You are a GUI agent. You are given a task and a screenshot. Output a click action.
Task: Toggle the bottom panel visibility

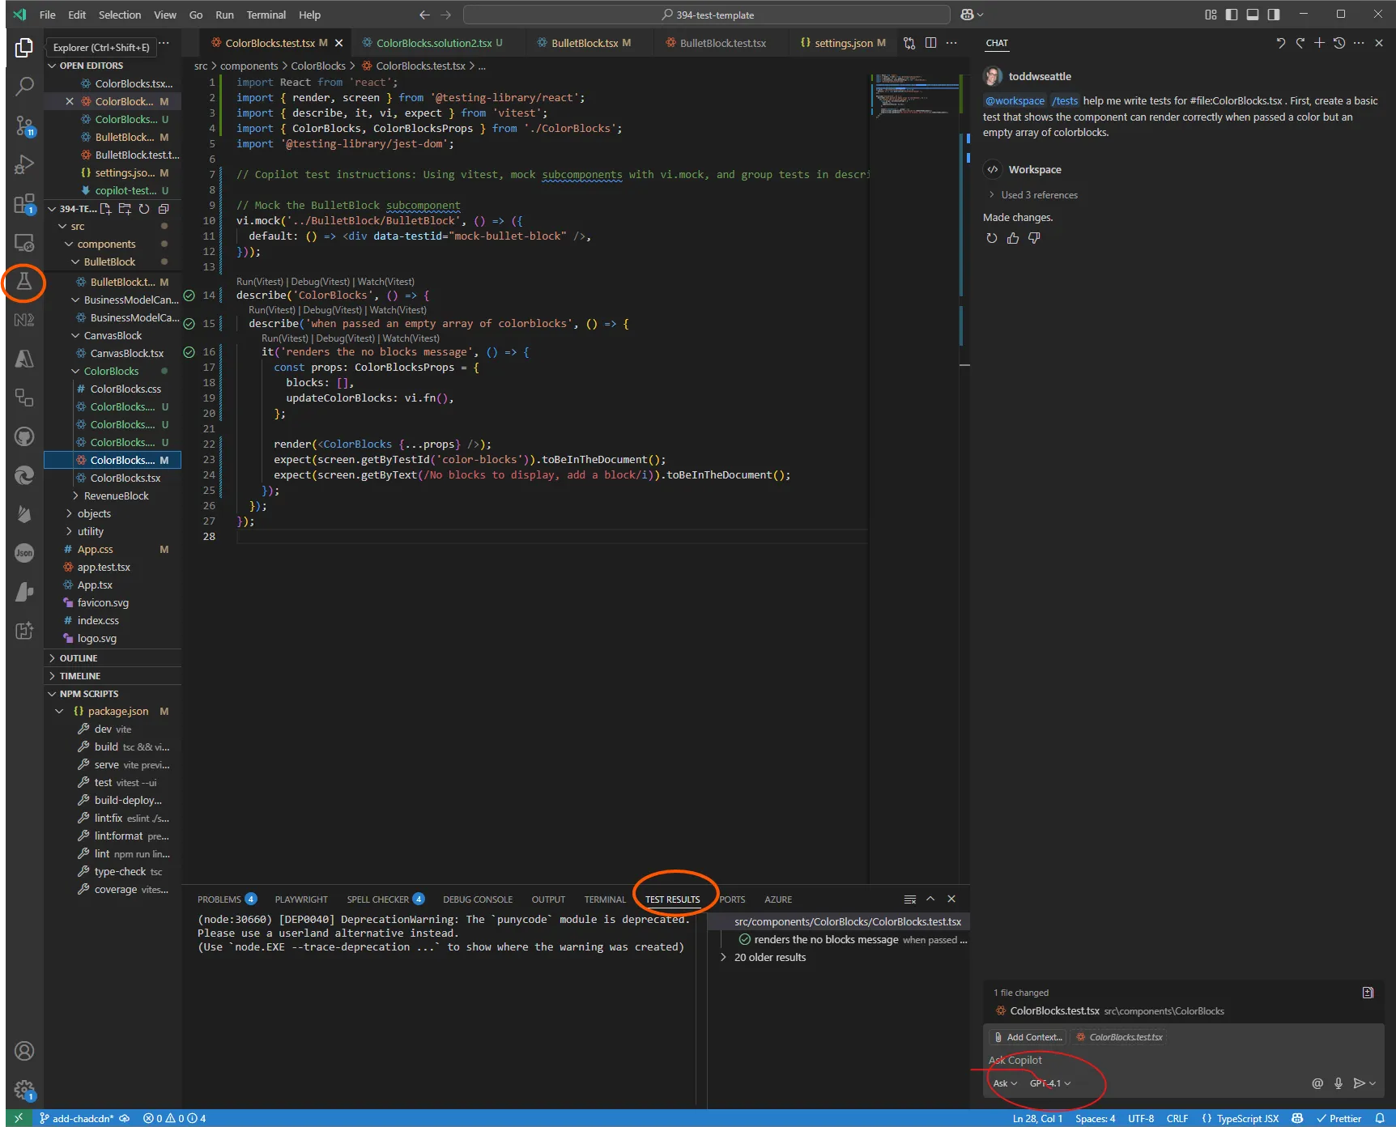pyautogui.click(x=1252, y=14)
